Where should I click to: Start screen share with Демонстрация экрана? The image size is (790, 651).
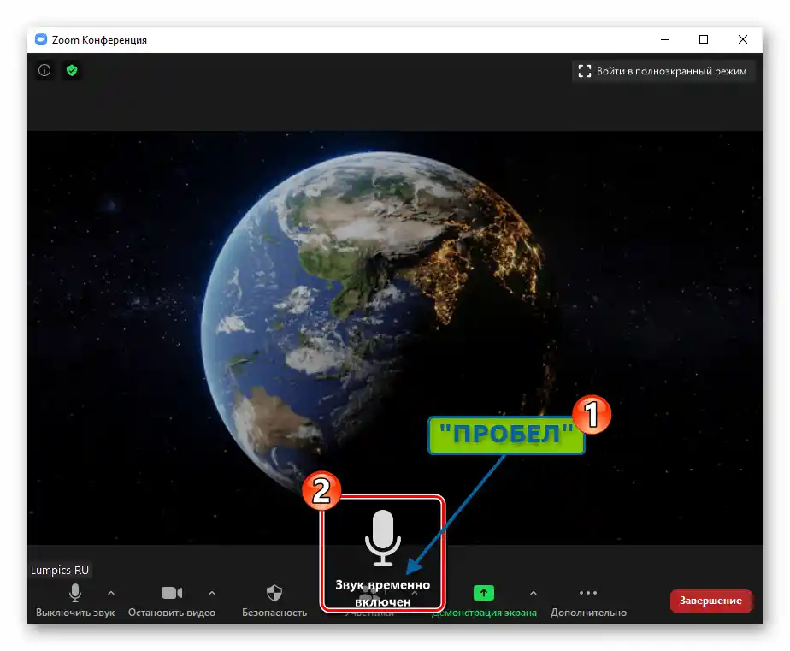tap(484, 601)
